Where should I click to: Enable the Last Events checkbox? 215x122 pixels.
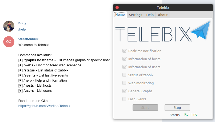pyautogui.click(x=124, y=99)
